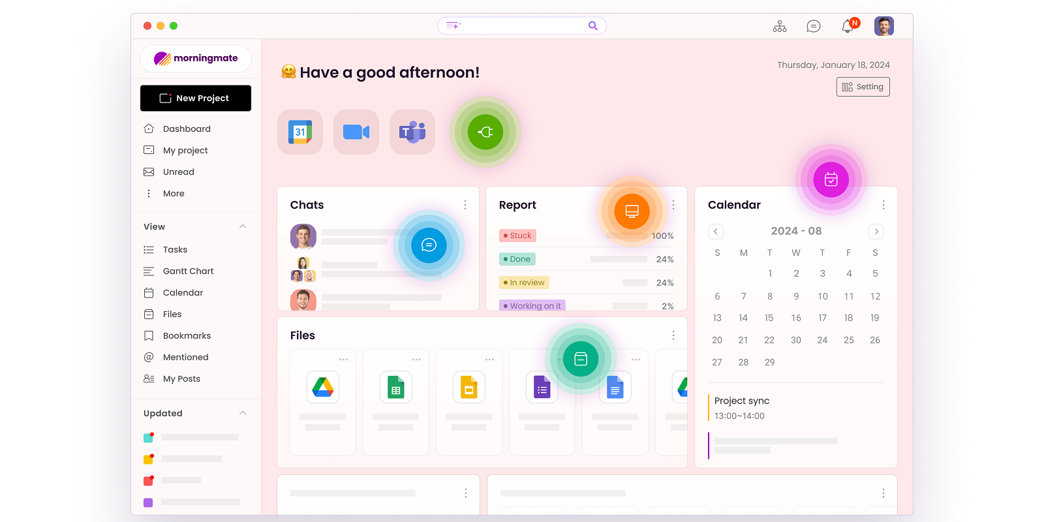Screen dimensions: 1044x522
Task: Select the Stuck status tag
Action: [517, 236]
